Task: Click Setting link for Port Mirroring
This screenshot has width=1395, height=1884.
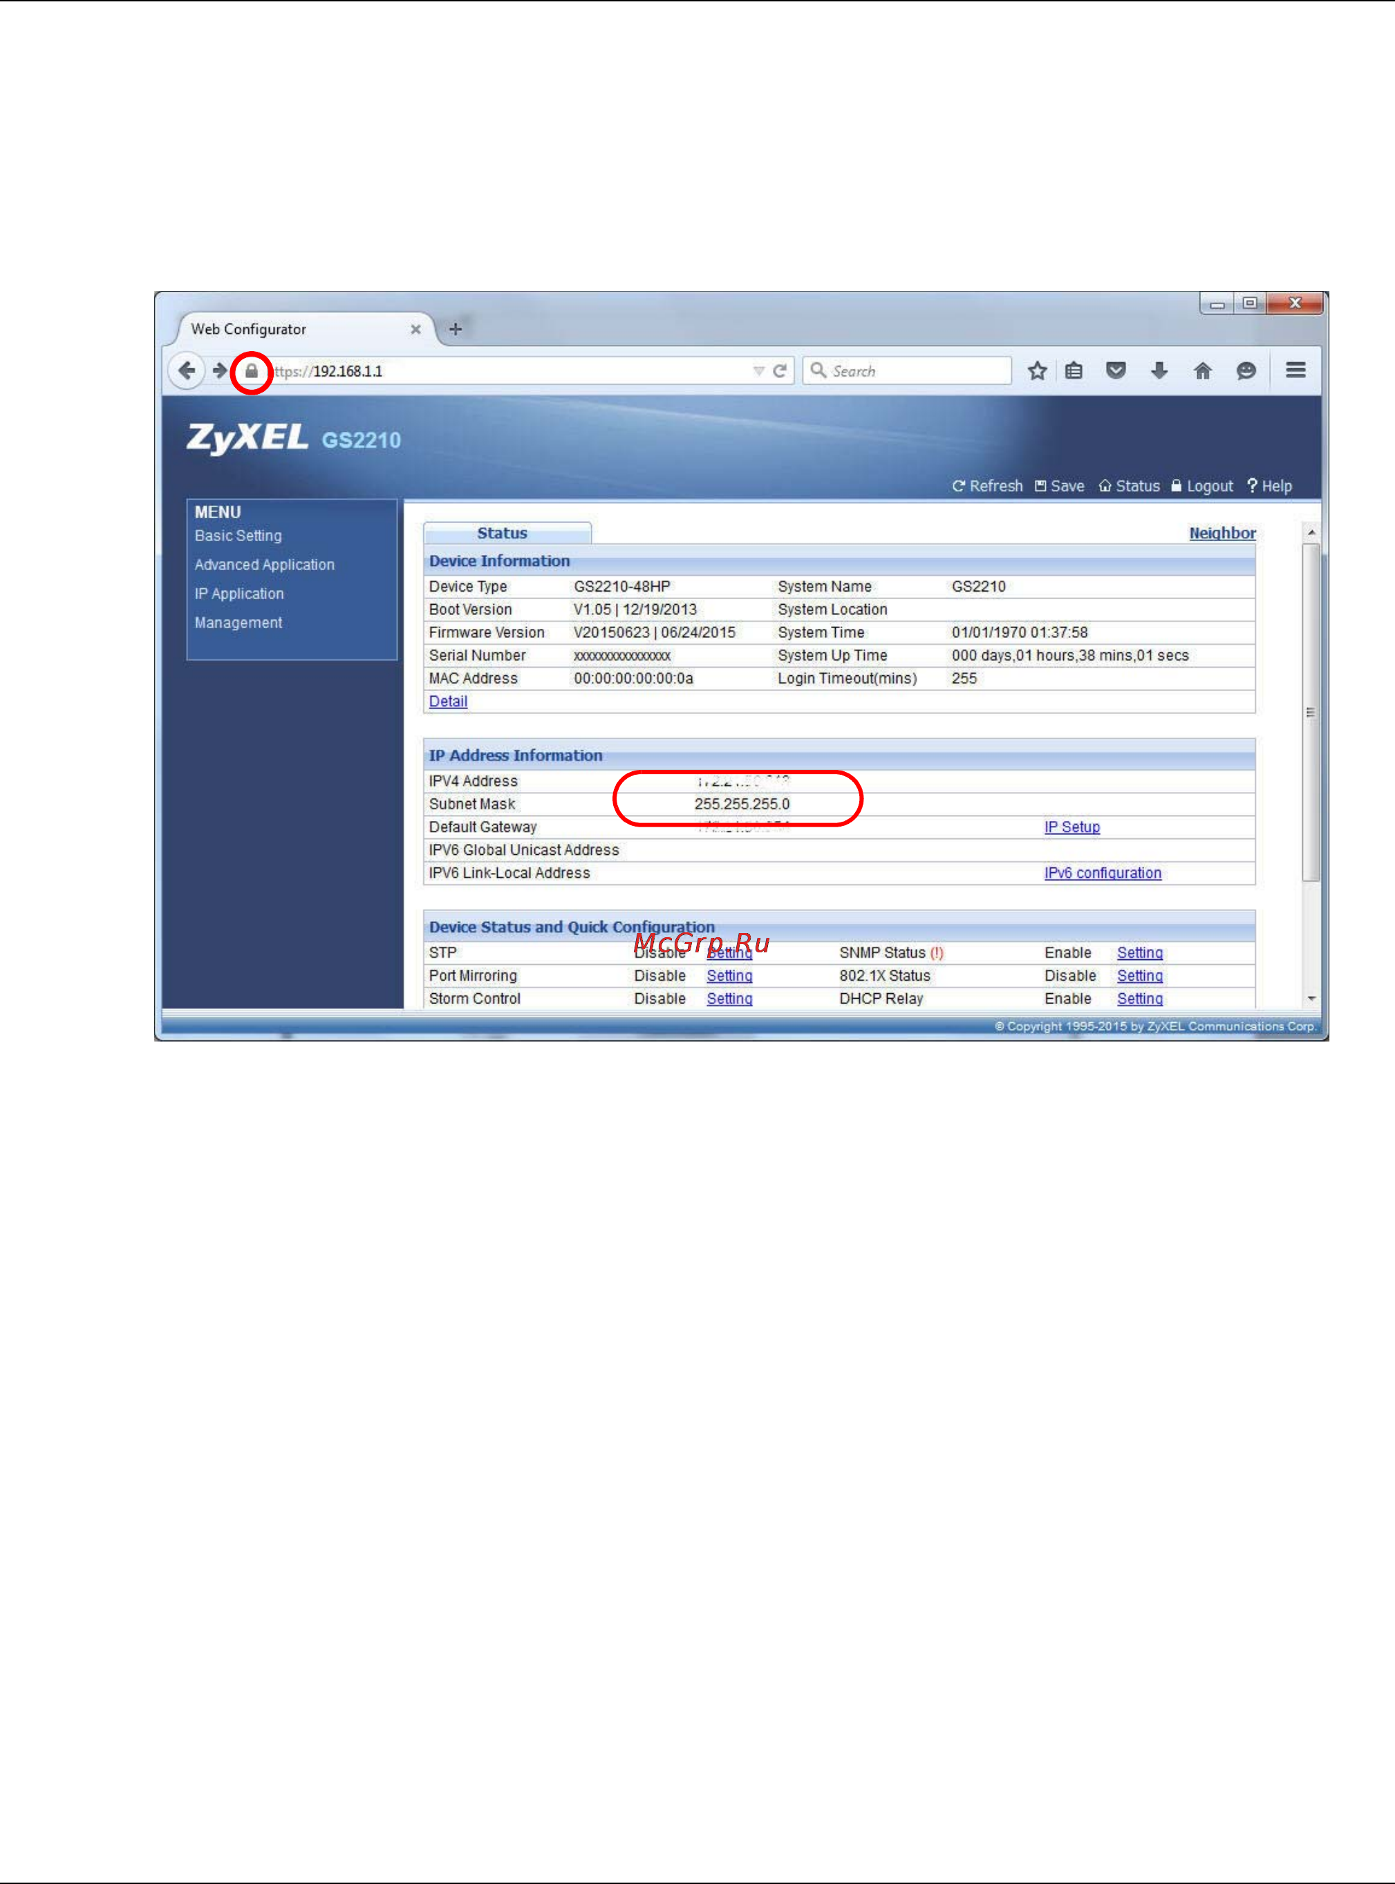Action: click(x=729, y=976)
